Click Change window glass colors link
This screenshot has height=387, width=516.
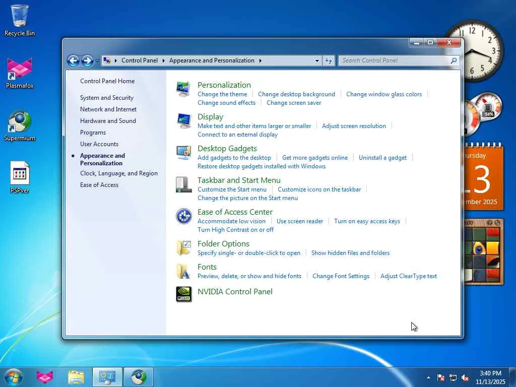point(384,94)
